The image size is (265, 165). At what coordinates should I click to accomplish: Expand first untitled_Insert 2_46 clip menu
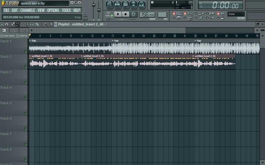coord(30,56)
